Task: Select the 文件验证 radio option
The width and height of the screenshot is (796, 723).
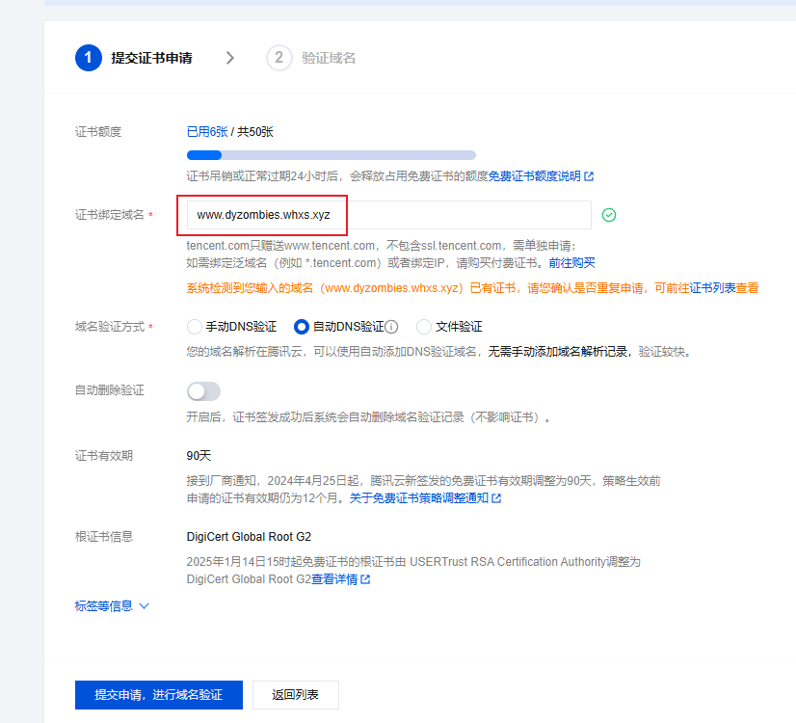Action: click(424, 327)
